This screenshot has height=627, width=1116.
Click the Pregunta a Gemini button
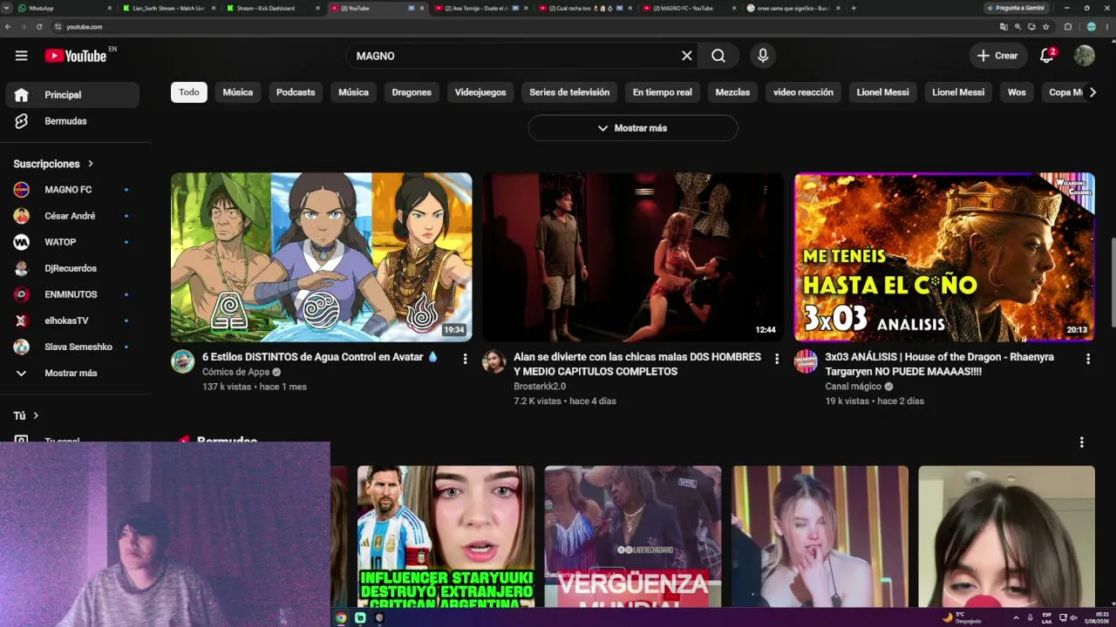pos(1016,8)
